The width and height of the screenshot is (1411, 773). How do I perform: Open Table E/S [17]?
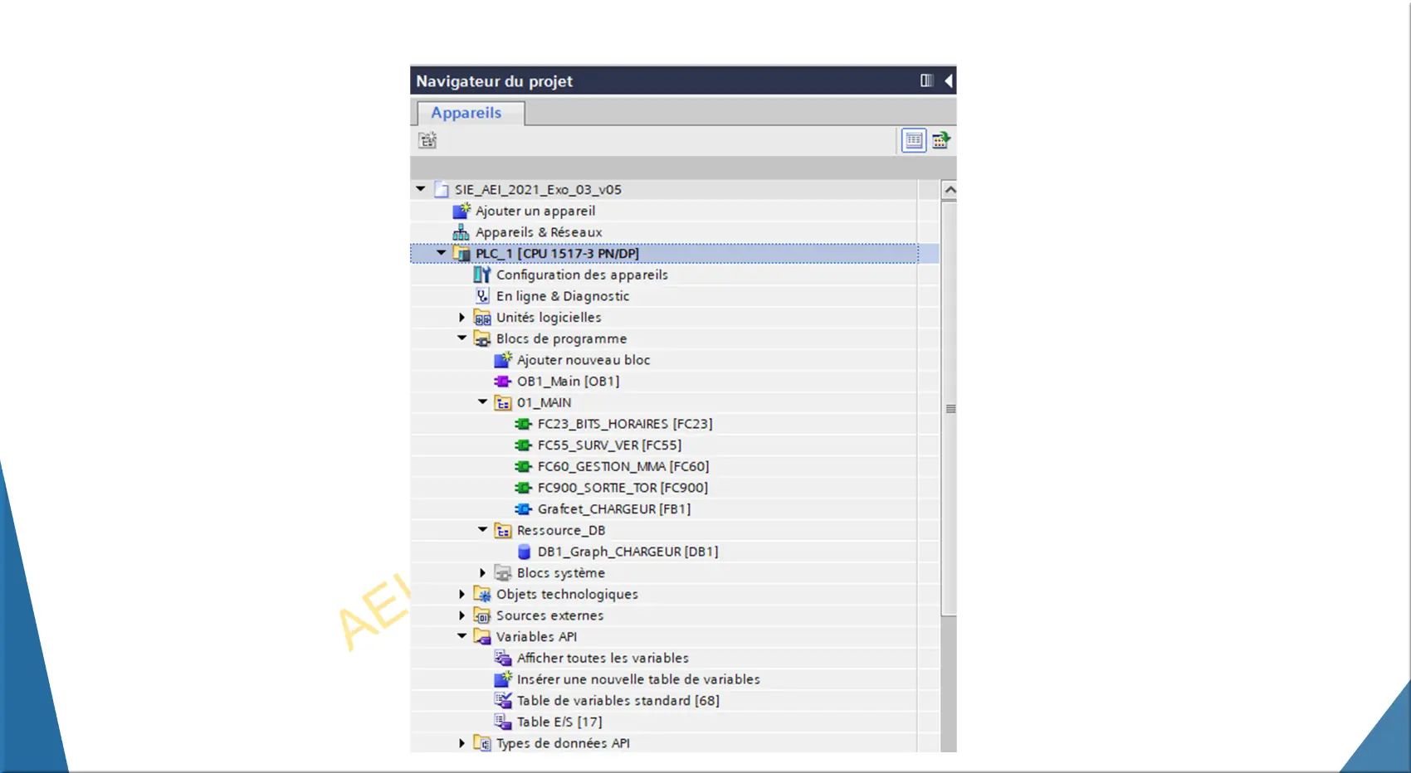(x=559, y=722)
